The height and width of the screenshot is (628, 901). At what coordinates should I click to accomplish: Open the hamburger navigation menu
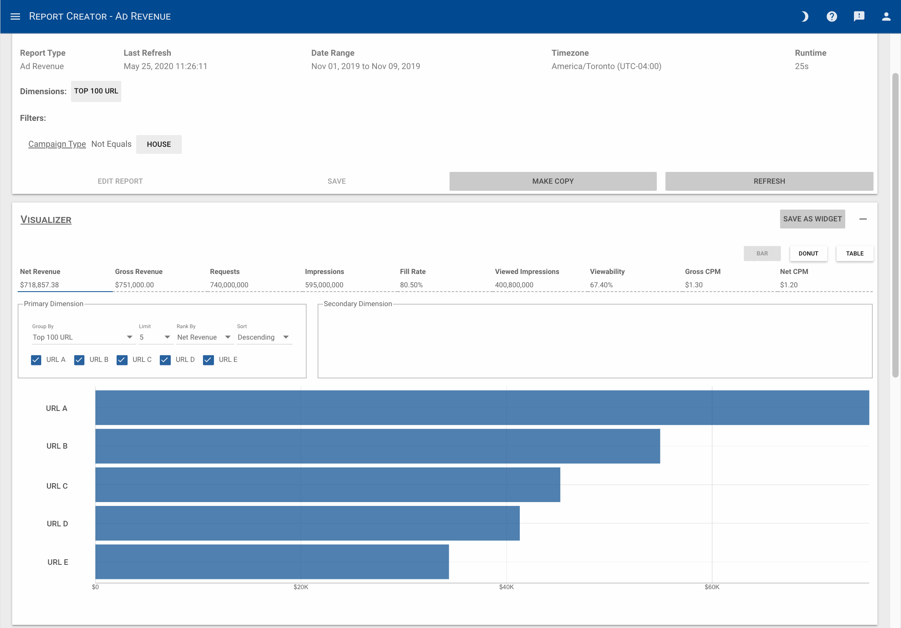click(x=15, y=16)
